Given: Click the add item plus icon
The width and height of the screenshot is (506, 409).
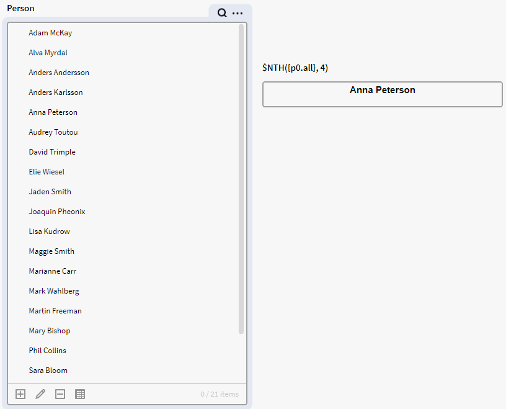Looking at the screenshot, I should coord(20,394).
